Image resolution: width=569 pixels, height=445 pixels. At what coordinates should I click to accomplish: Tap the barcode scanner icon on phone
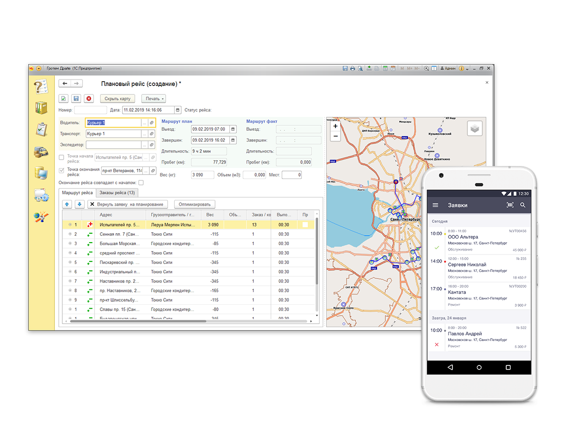(x=510, y=205)
